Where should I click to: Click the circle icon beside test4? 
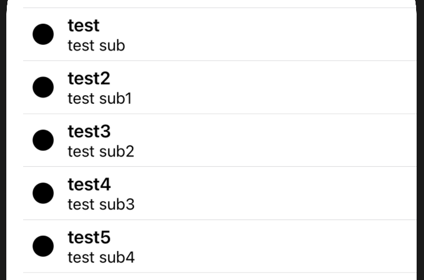pyautogui.click(x=43, y=193)
